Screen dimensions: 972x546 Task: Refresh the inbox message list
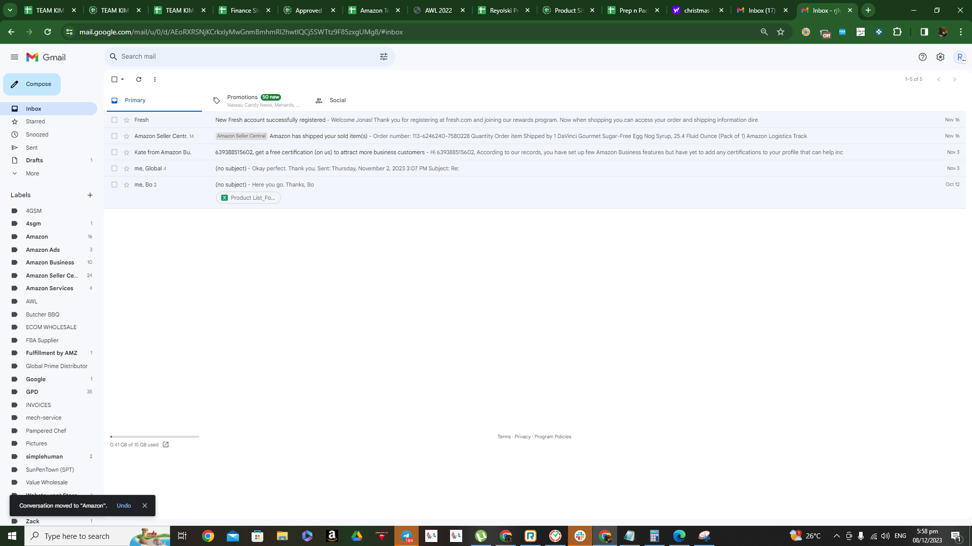tap(139, 79)
